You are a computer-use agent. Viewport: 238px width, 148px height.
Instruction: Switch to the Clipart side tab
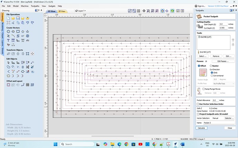[x=2, y=35]
